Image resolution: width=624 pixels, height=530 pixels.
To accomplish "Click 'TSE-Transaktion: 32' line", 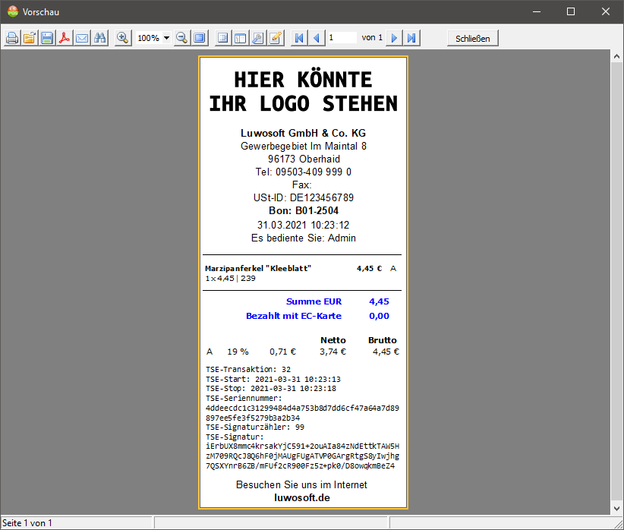I will 248,370.
